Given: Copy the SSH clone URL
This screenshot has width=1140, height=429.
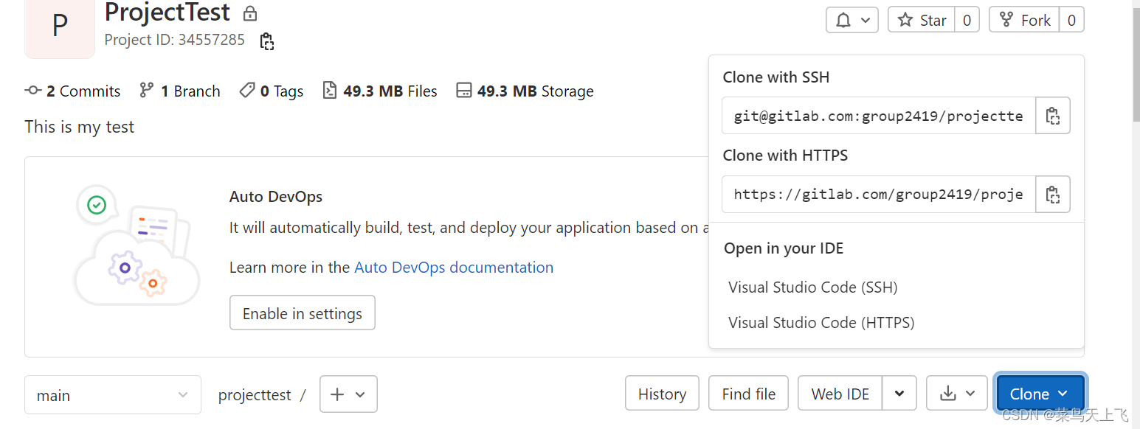Looking at the screenshot, I should (1053, 116).
